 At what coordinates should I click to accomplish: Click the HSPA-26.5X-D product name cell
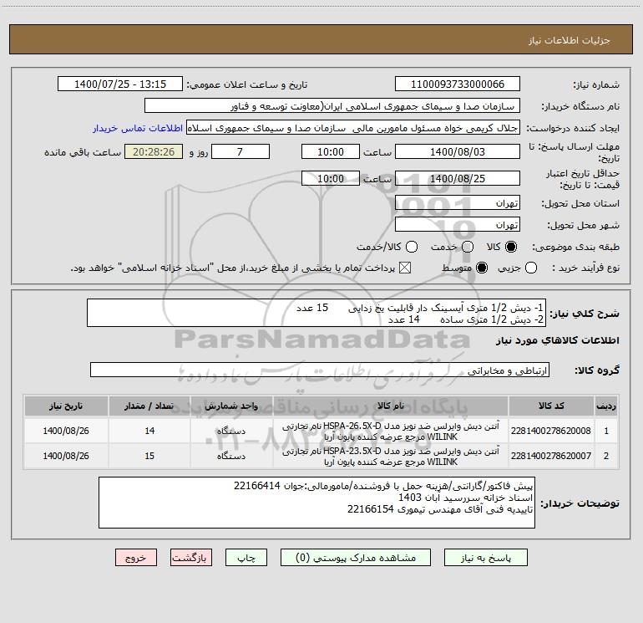pos(391,431)
